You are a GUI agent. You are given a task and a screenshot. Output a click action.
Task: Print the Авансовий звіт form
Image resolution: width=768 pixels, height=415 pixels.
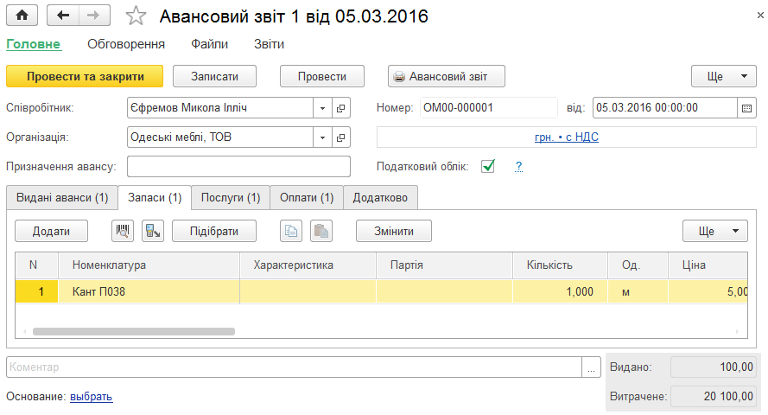447,76
